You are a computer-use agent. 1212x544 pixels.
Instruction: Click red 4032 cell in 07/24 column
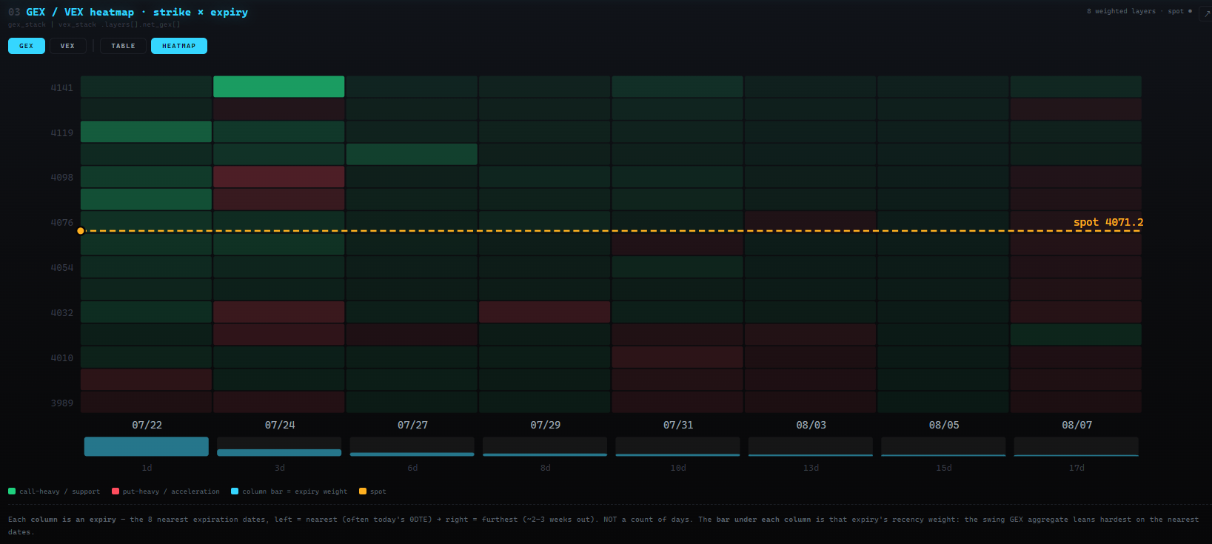click(x=279, y=312)
